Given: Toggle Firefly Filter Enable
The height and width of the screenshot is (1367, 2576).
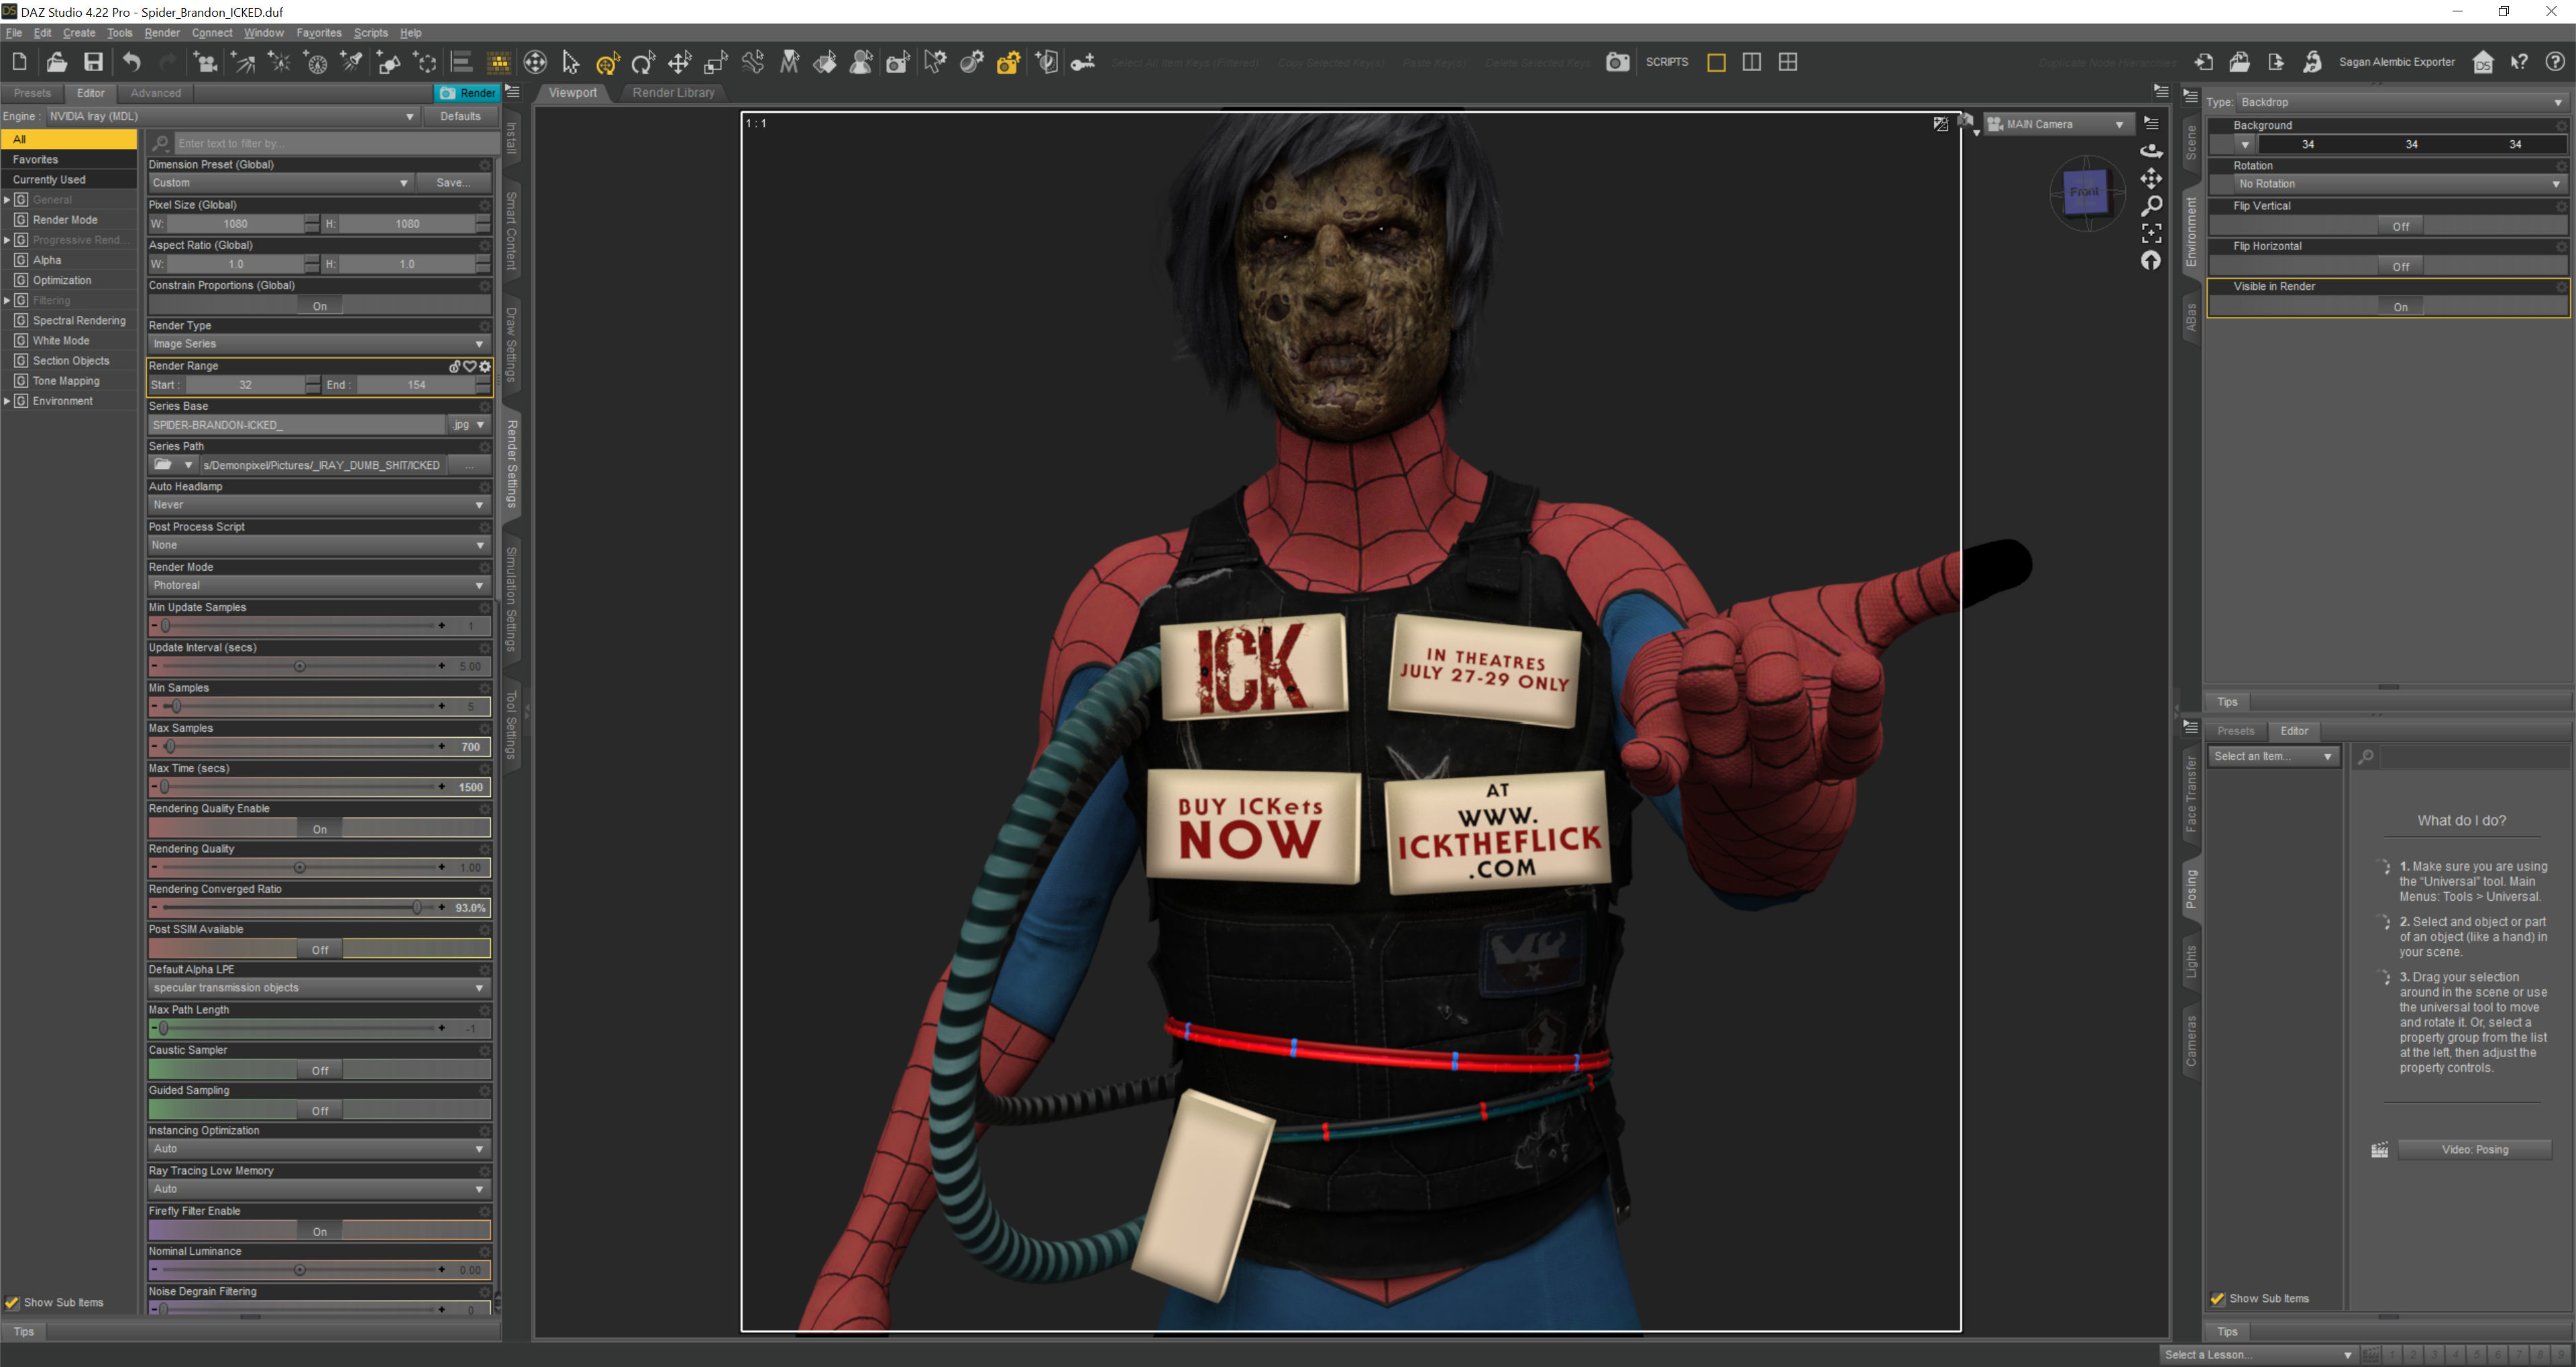Looking at the screenshot, I should pyautogui.click(x=319, y=1231).
